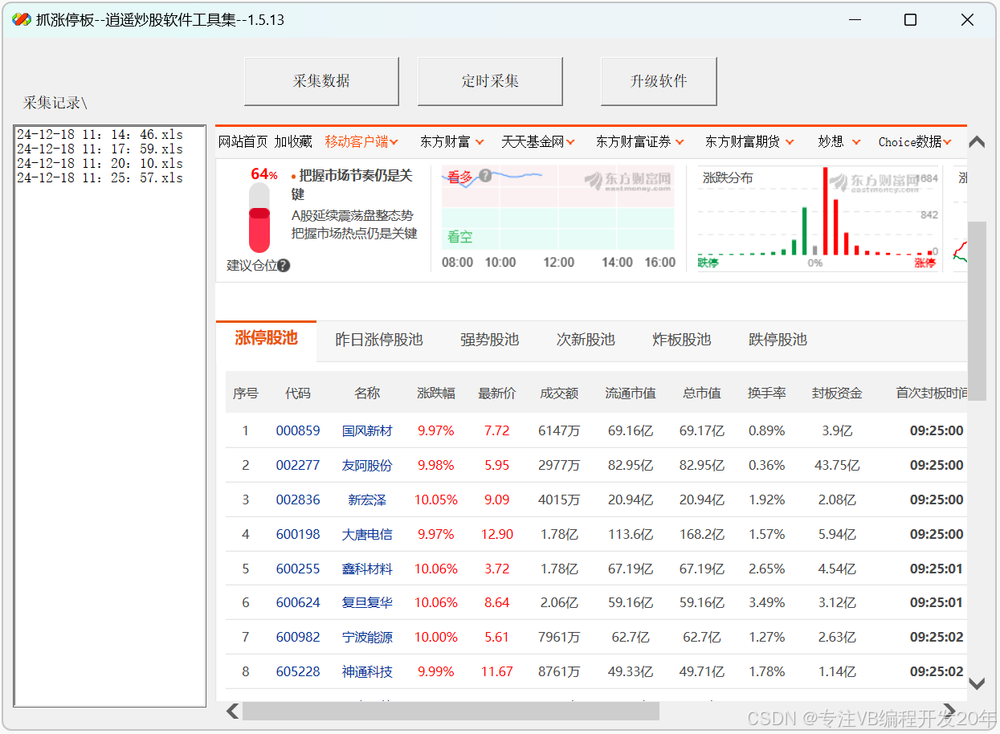Open the 次新股池 tab
Viewport: 1000px width, 734px height.
pyautogui.click(x=586, y=340)
